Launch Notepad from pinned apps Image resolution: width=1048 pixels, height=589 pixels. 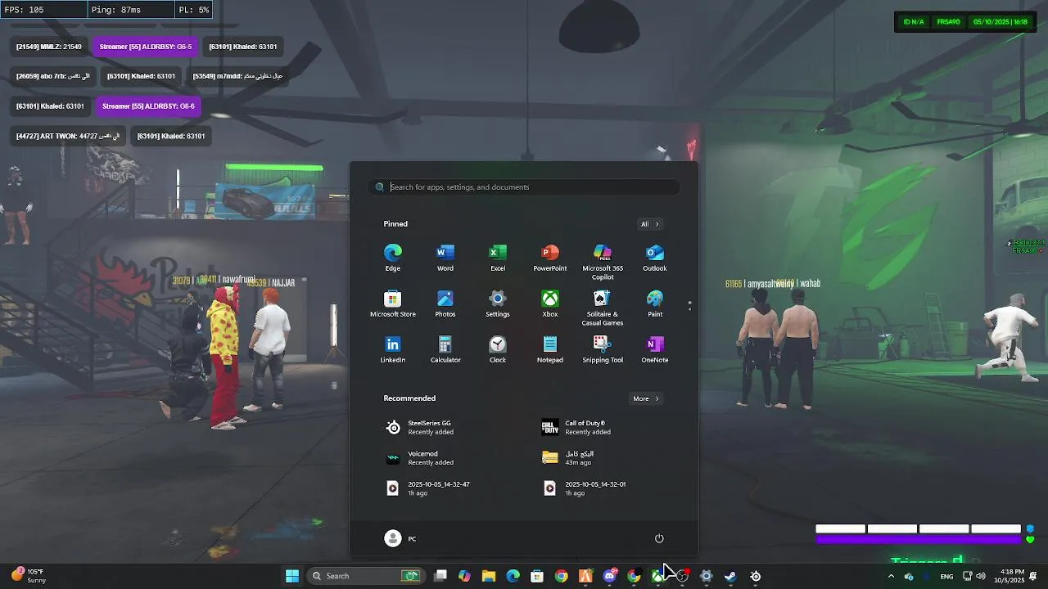550,349
